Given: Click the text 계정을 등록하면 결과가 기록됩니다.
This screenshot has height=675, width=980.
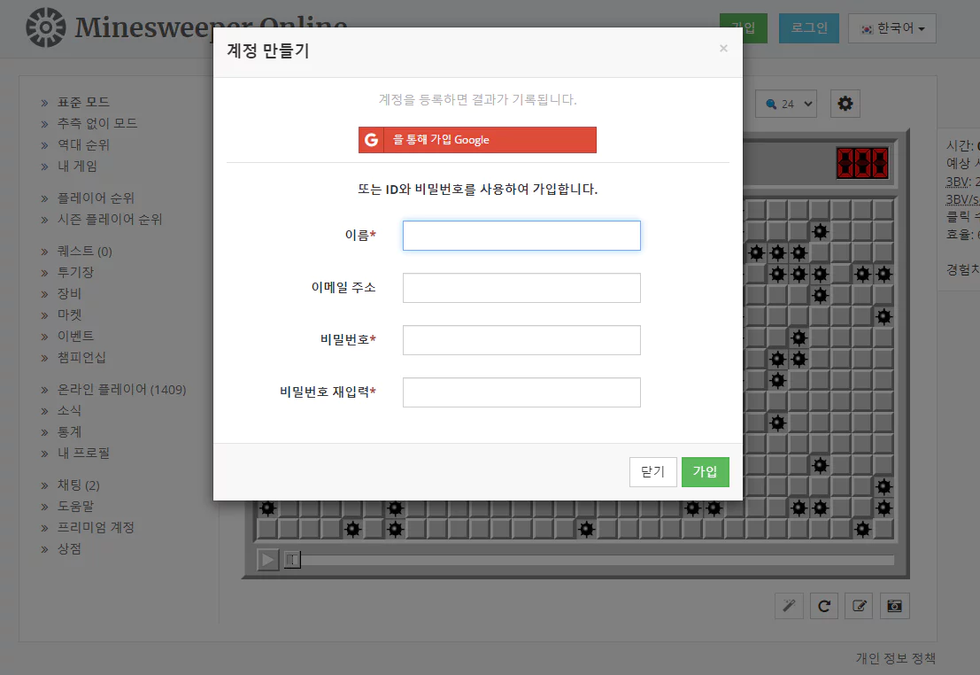Looking at the screenshot, I should 477,99.
